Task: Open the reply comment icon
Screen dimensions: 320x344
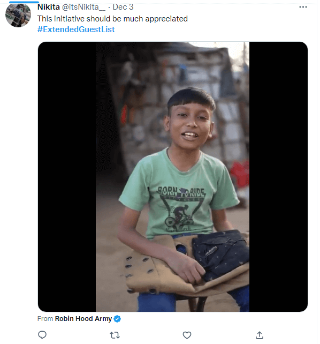Action: point(42,335)
